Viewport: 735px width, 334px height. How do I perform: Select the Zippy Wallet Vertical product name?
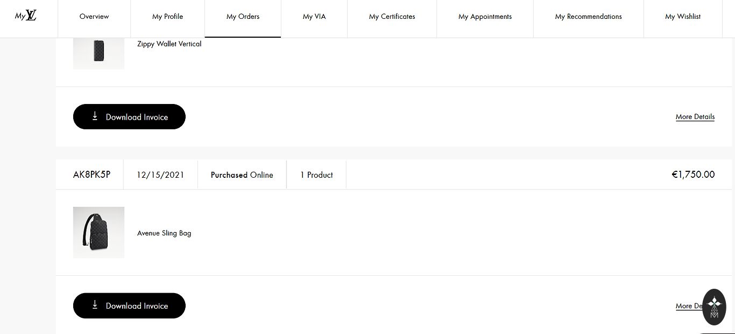pyautogui.click(x=169, y=44)
